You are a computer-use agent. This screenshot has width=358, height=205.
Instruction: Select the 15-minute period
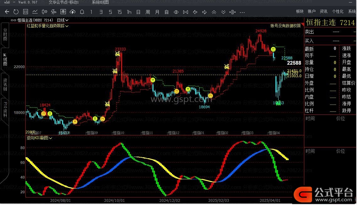[x=120, y=12]
